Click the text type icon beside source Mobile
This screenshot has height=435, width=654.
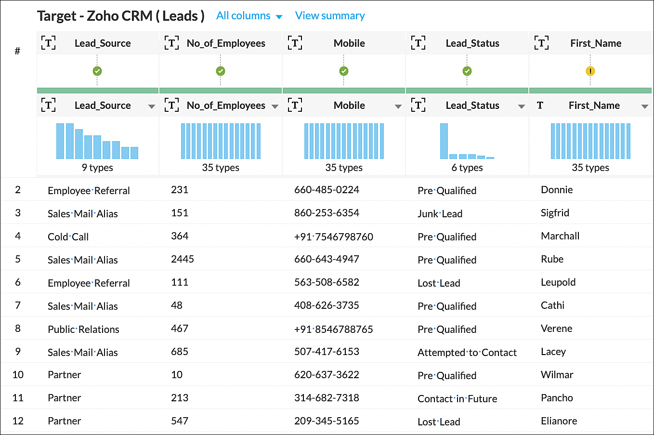pyautogui.click(x=295, y=105)
